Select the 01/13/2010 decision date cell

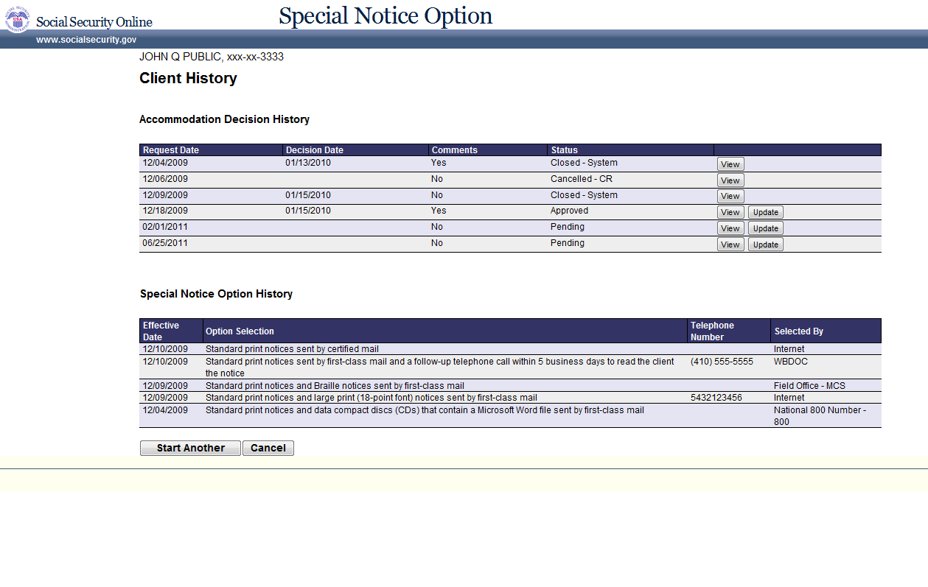307,163
